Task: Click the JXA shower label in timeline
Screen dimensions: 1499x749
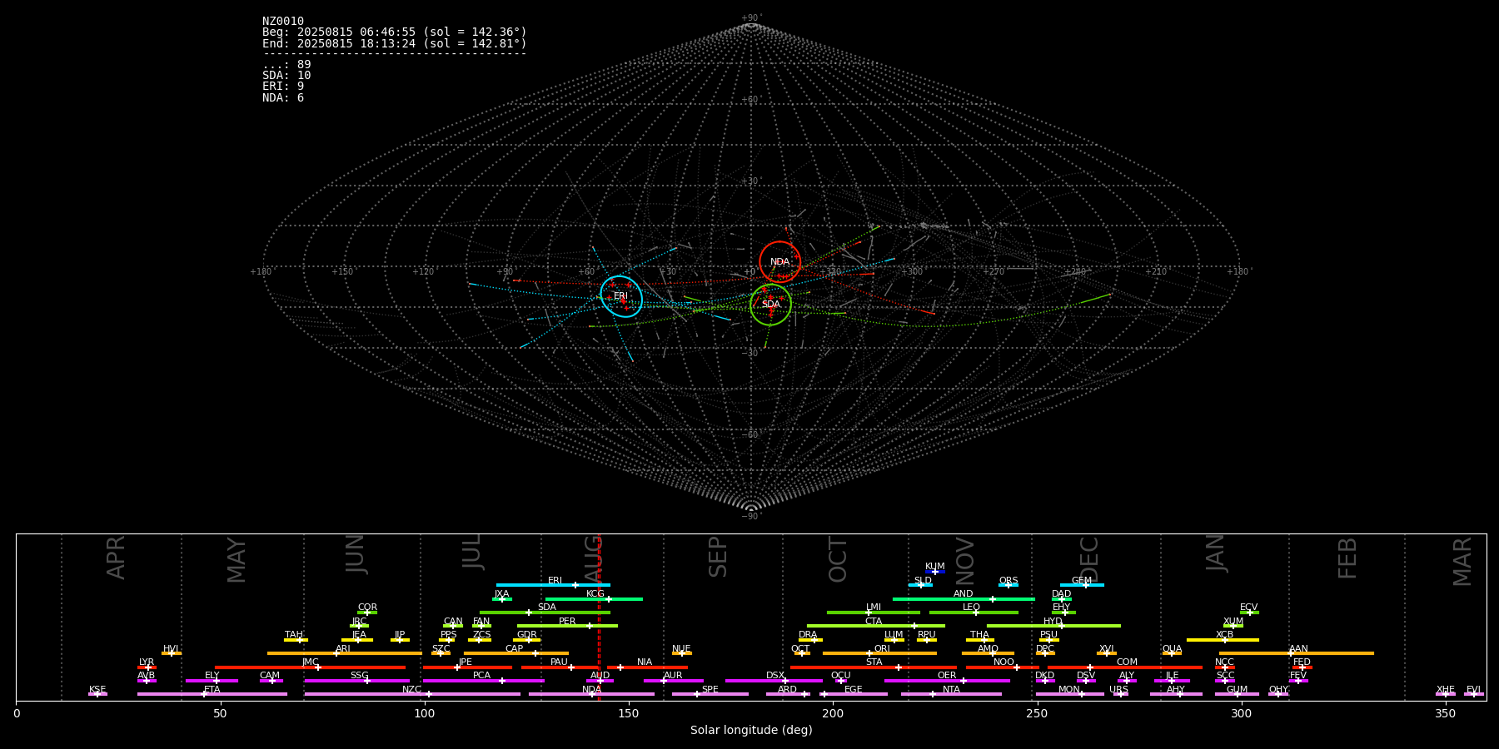Action: [501, 594]
